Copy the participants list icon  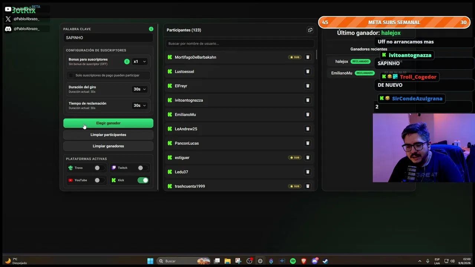[310, 30]
